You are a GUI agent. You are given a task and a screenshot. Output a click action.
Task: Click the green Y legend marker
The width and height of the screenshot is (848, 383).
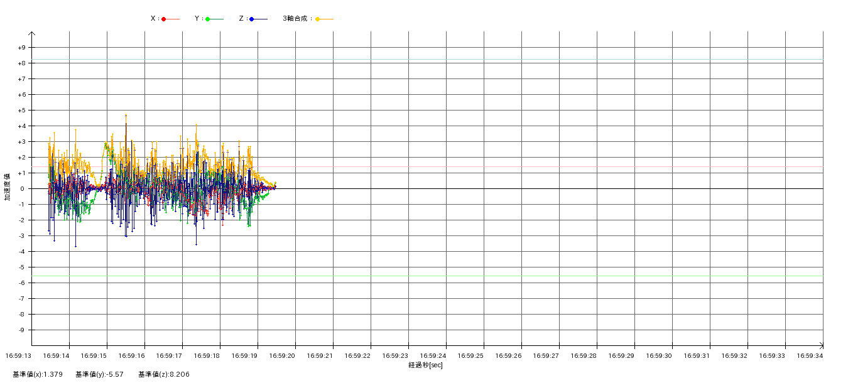pos(208,19)
